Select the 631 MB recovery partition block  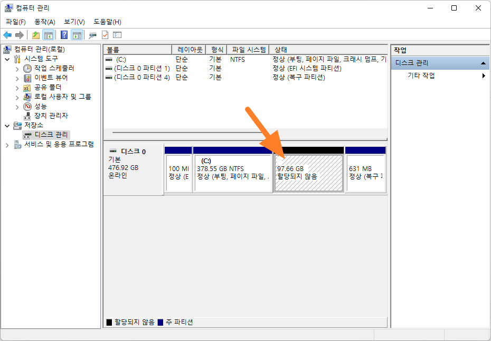pyautogui.click(x=365, y=169)
